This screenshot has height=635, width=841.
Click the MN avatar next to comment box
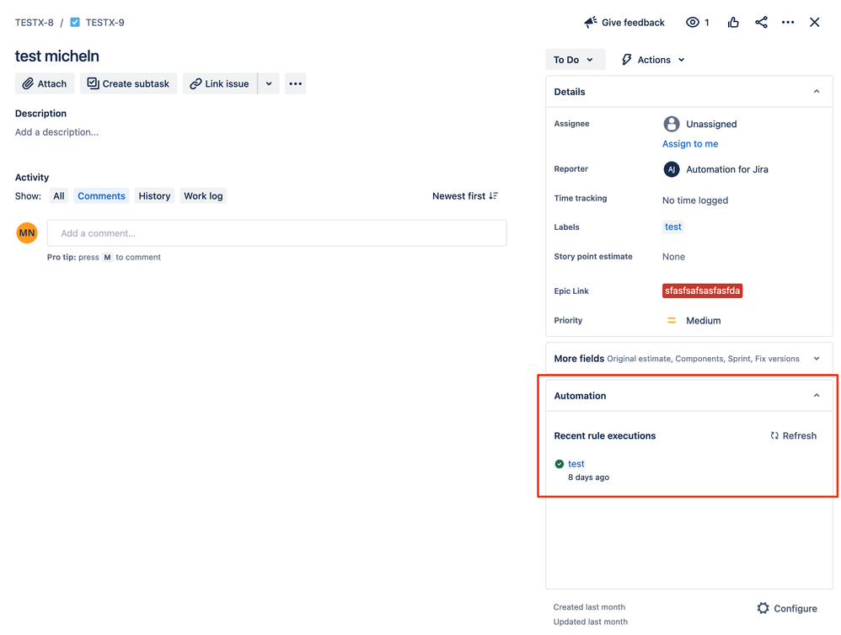point(26,232)
